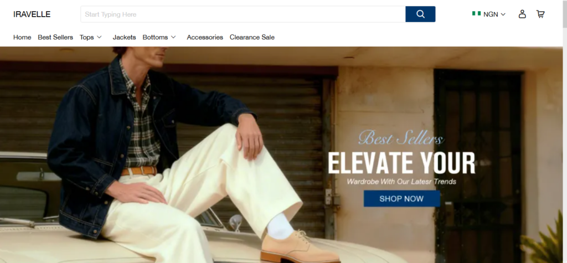
Task: Open the shopping cart icon
Action: (540, 14)
